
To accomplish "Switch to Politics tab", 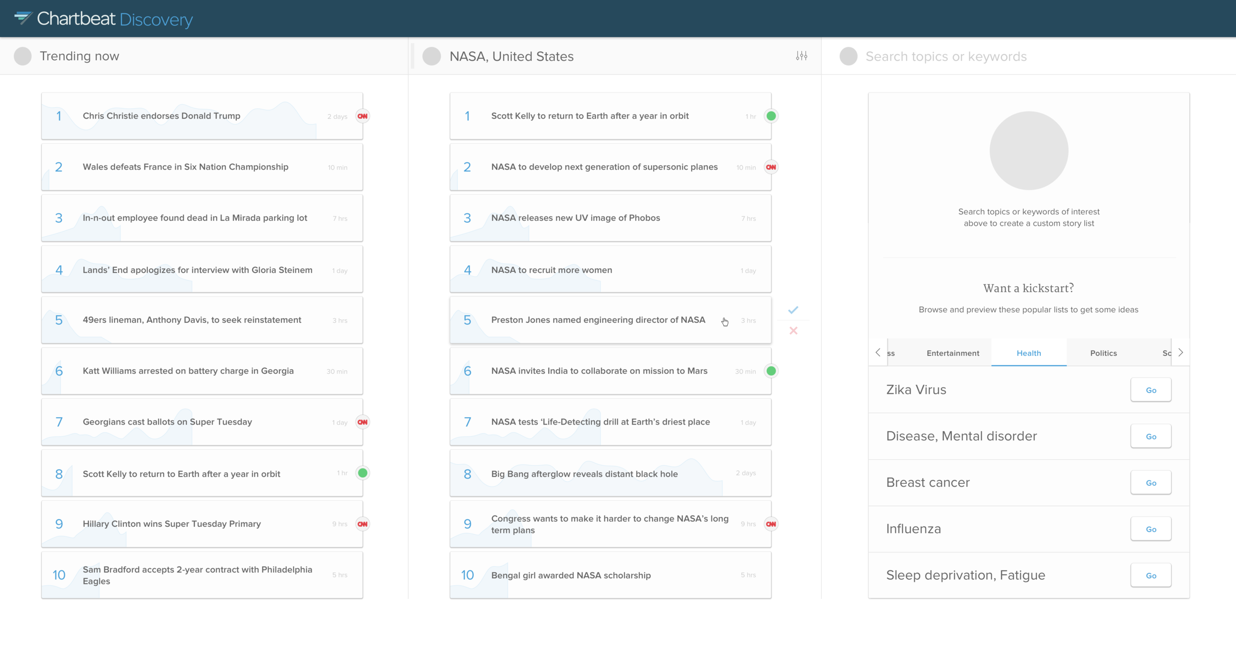I will click(x=1103, y=353).
